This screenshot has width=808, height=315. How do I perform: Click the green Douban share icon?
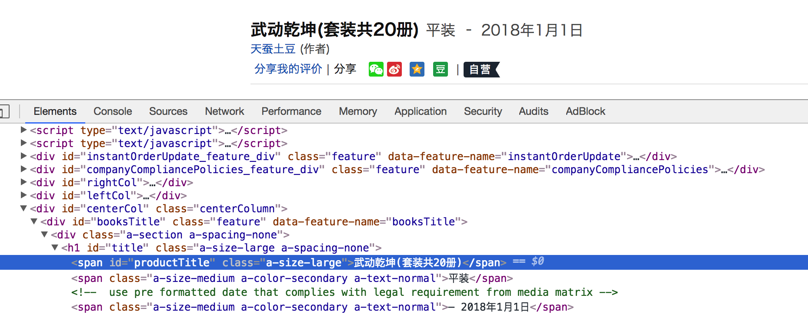pos(441,69)
